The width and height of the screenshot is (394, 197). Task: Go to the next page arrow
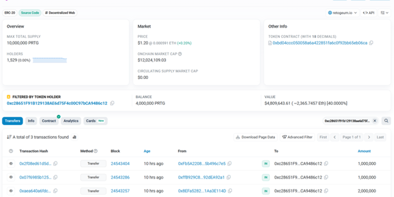click(x=369, y=137)
